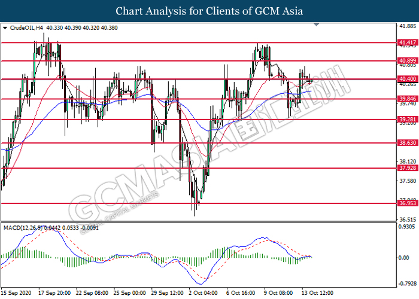Click the 41.885 price scale value
The height and width of the screenshot is (299, 419).
tap(408, 26)
